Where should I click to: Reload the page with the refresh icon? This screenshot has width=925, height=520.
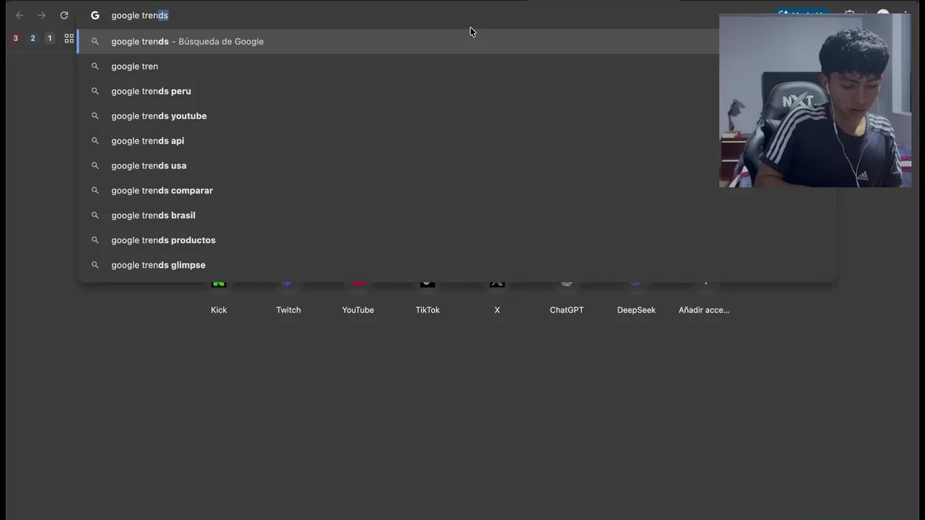pyautogui.click(x=64, y=15)
